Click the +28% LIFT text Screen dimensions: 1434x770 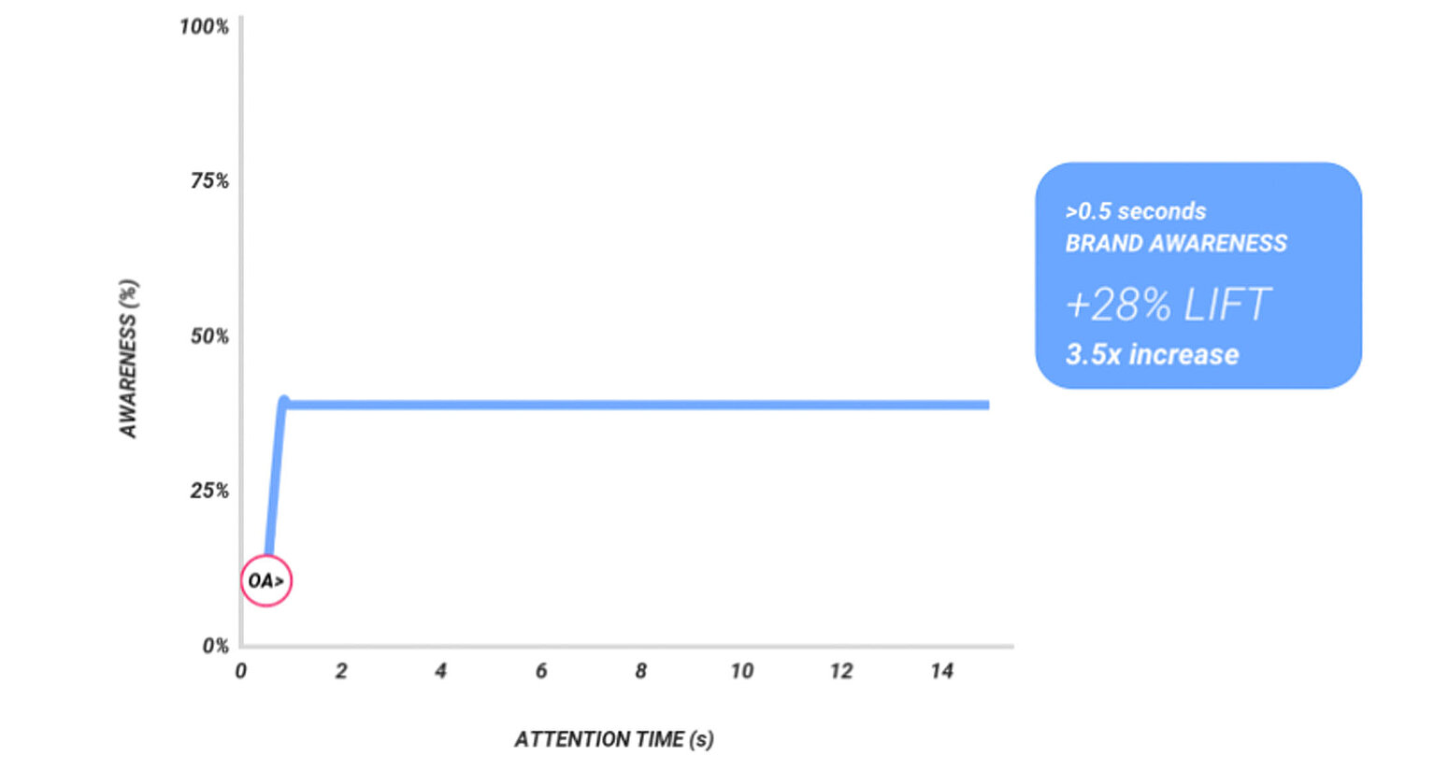(1168, 305)
